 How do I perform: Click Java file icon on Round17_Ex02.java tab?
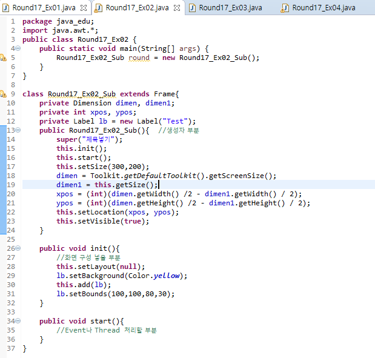[99, 8]
